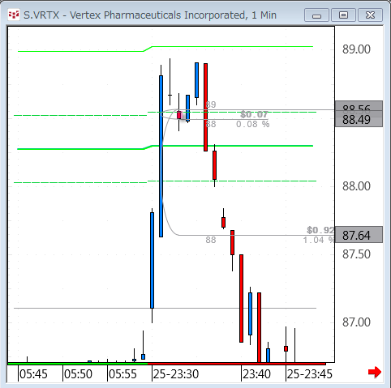
Task: Click the 87.50 price axis label
Action: [356, 254]
